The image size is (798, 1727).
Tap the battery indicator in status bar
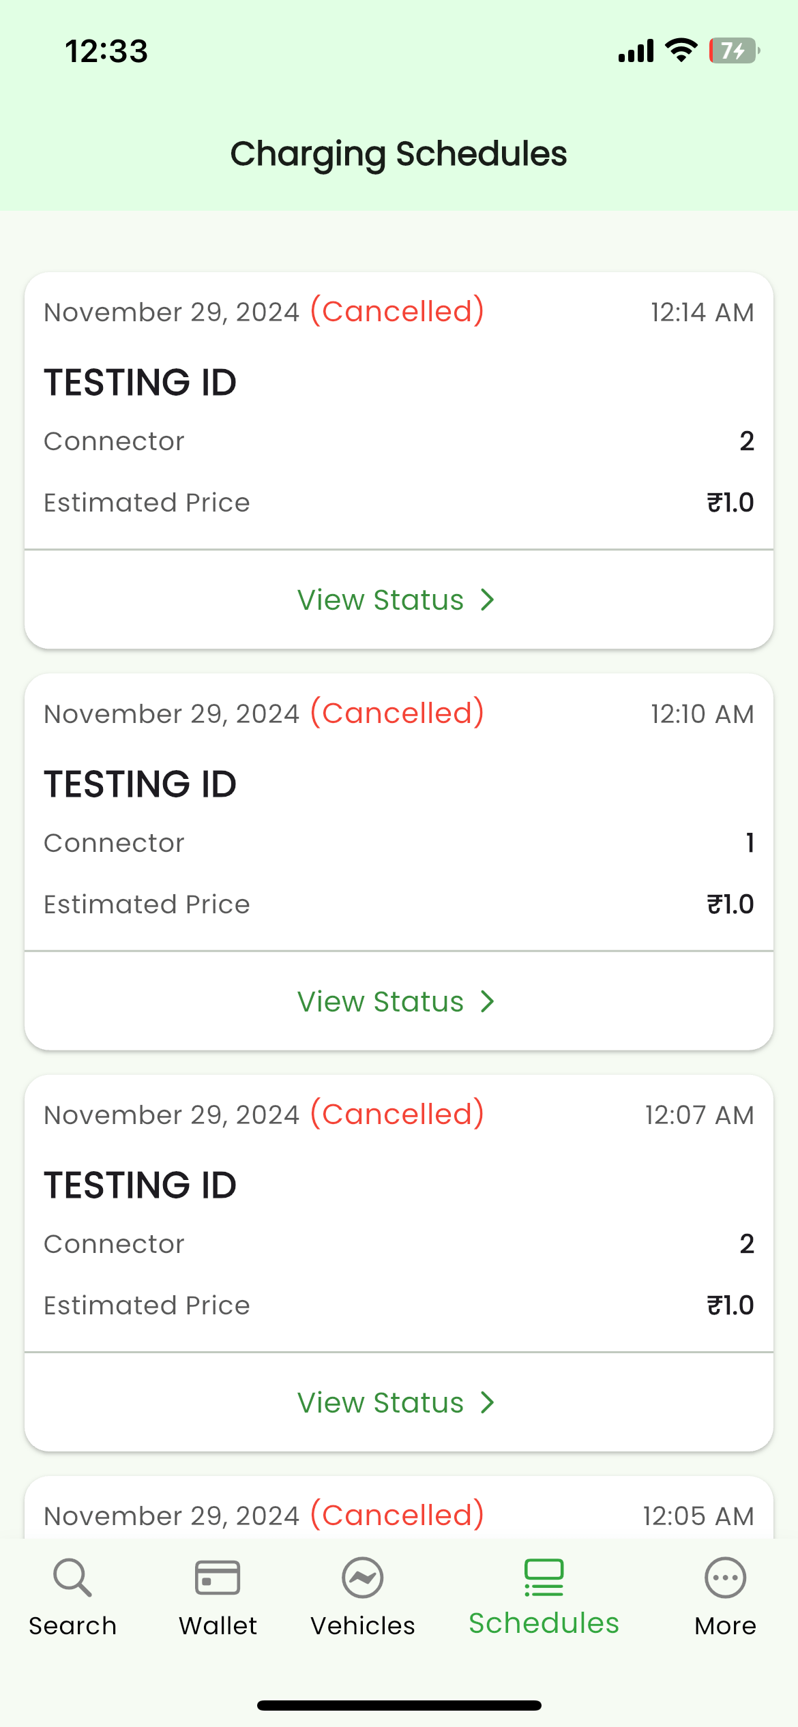pyautogui.click(x=734, y=50)
